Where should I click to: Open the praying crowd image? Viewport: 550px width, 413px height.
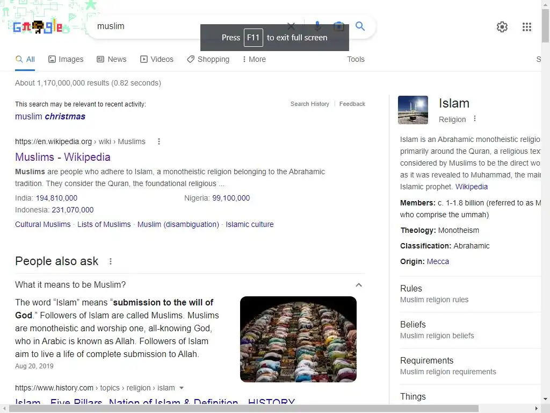point(298,339)
